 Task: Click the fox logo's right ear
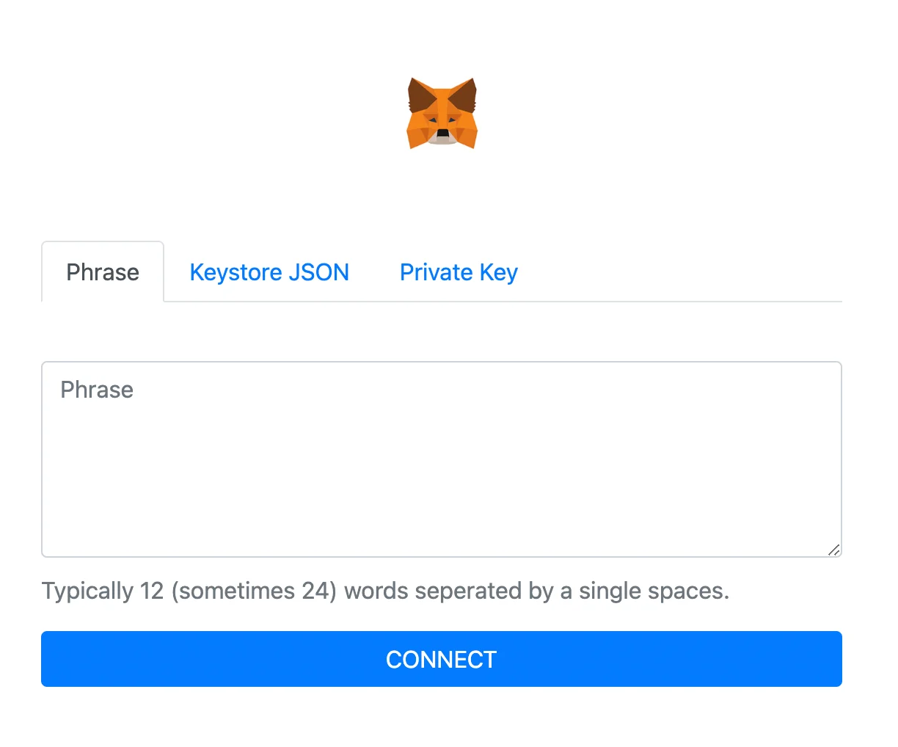point(463,95)
